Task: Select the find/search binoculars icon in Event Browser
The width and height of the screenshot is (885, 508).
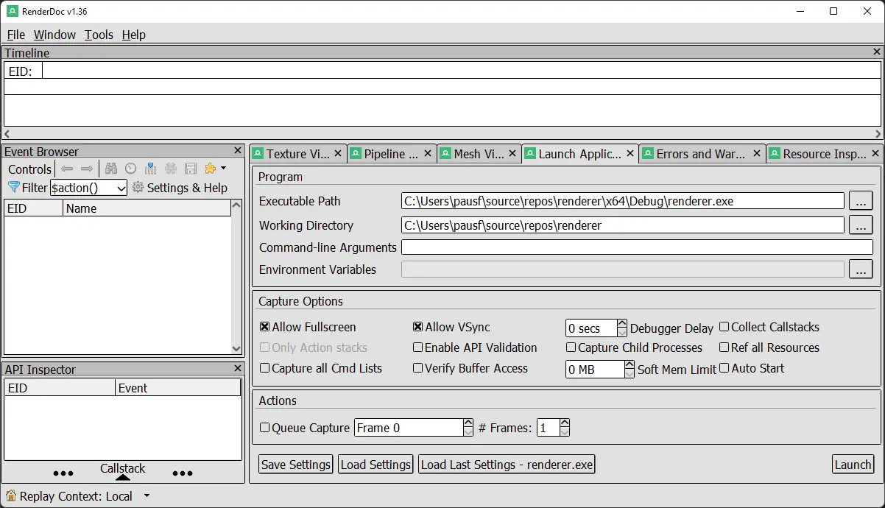Action: pyautogui.click(x=111, y=169)
